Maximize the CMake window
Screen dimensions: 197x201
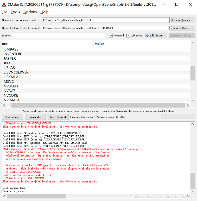coord(177,4)
